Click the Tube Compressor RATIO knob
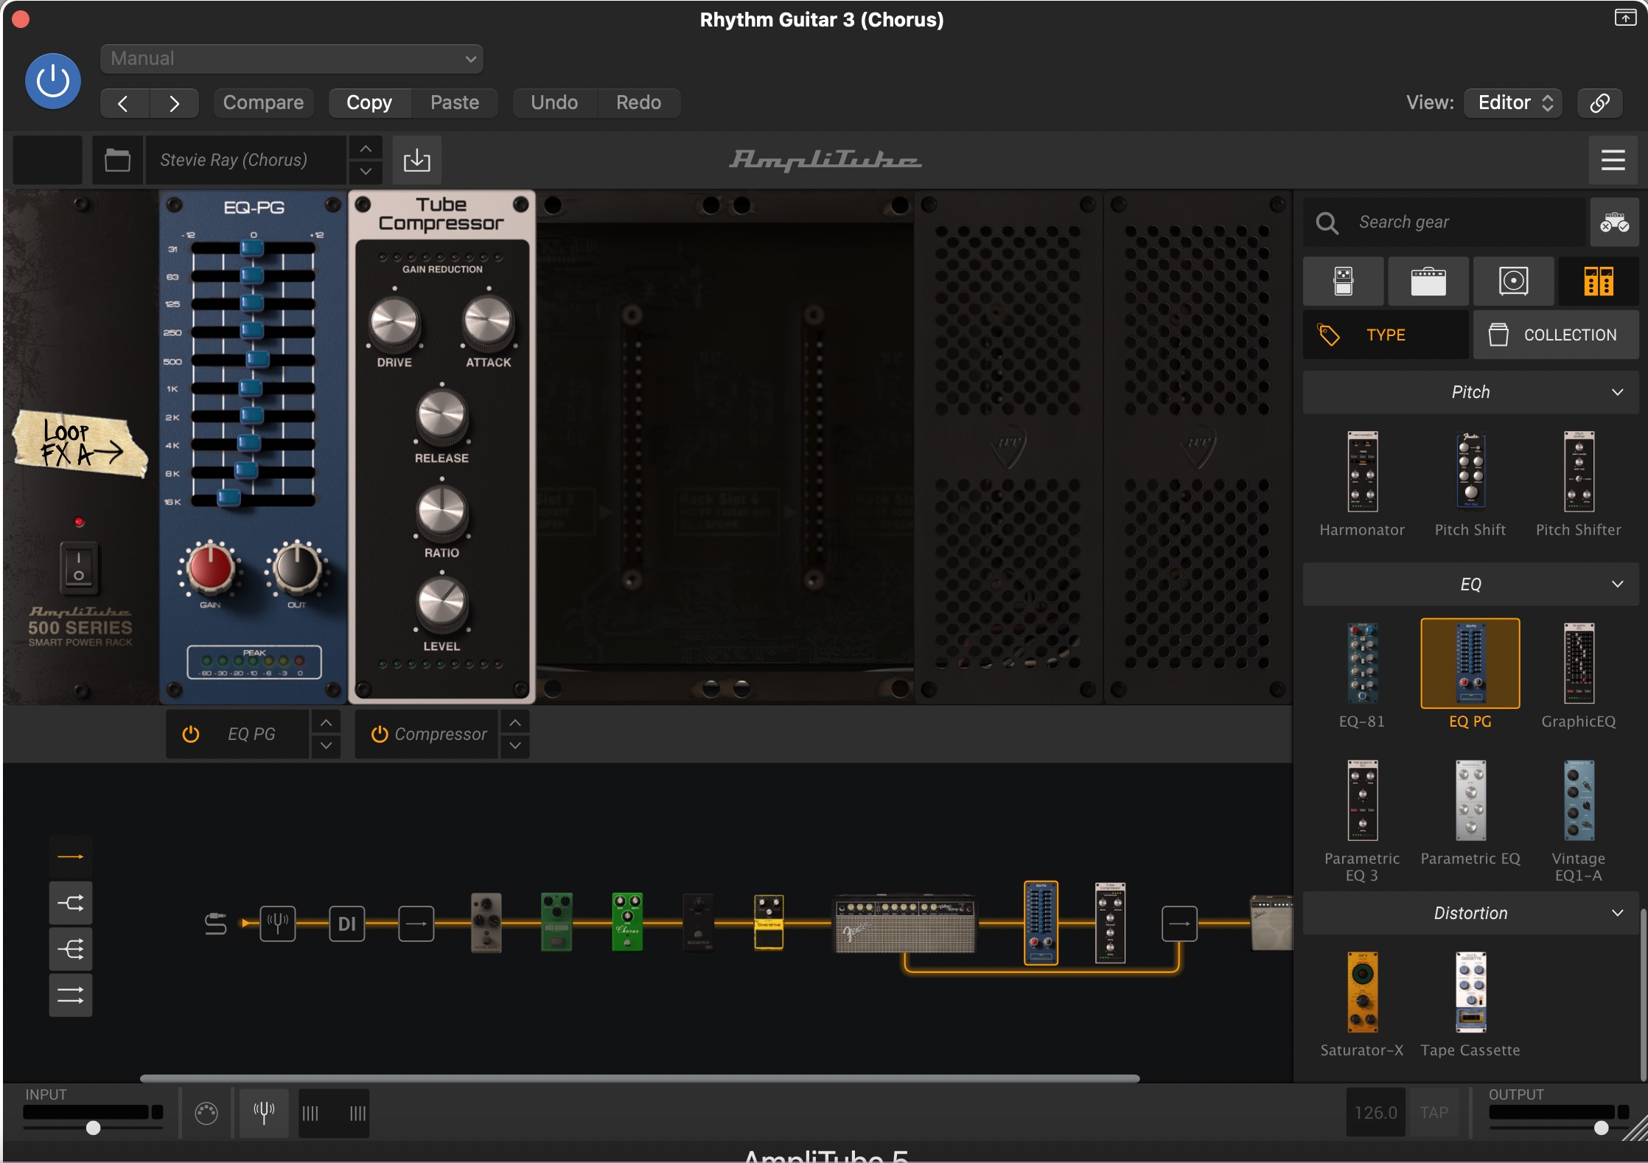The width and height of the screenshot is (1648, 1163). point(441,512)
